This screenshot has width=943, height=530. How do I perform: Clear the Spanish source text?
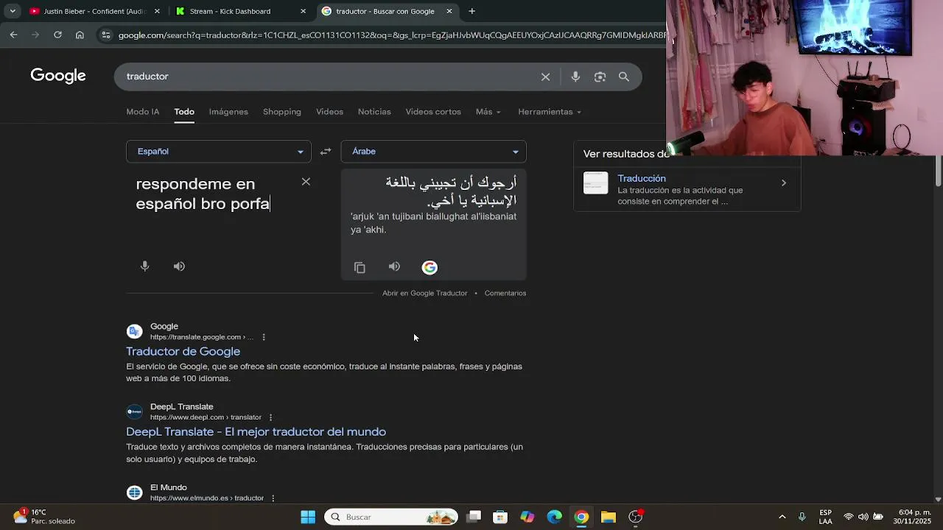click(306, 182)
